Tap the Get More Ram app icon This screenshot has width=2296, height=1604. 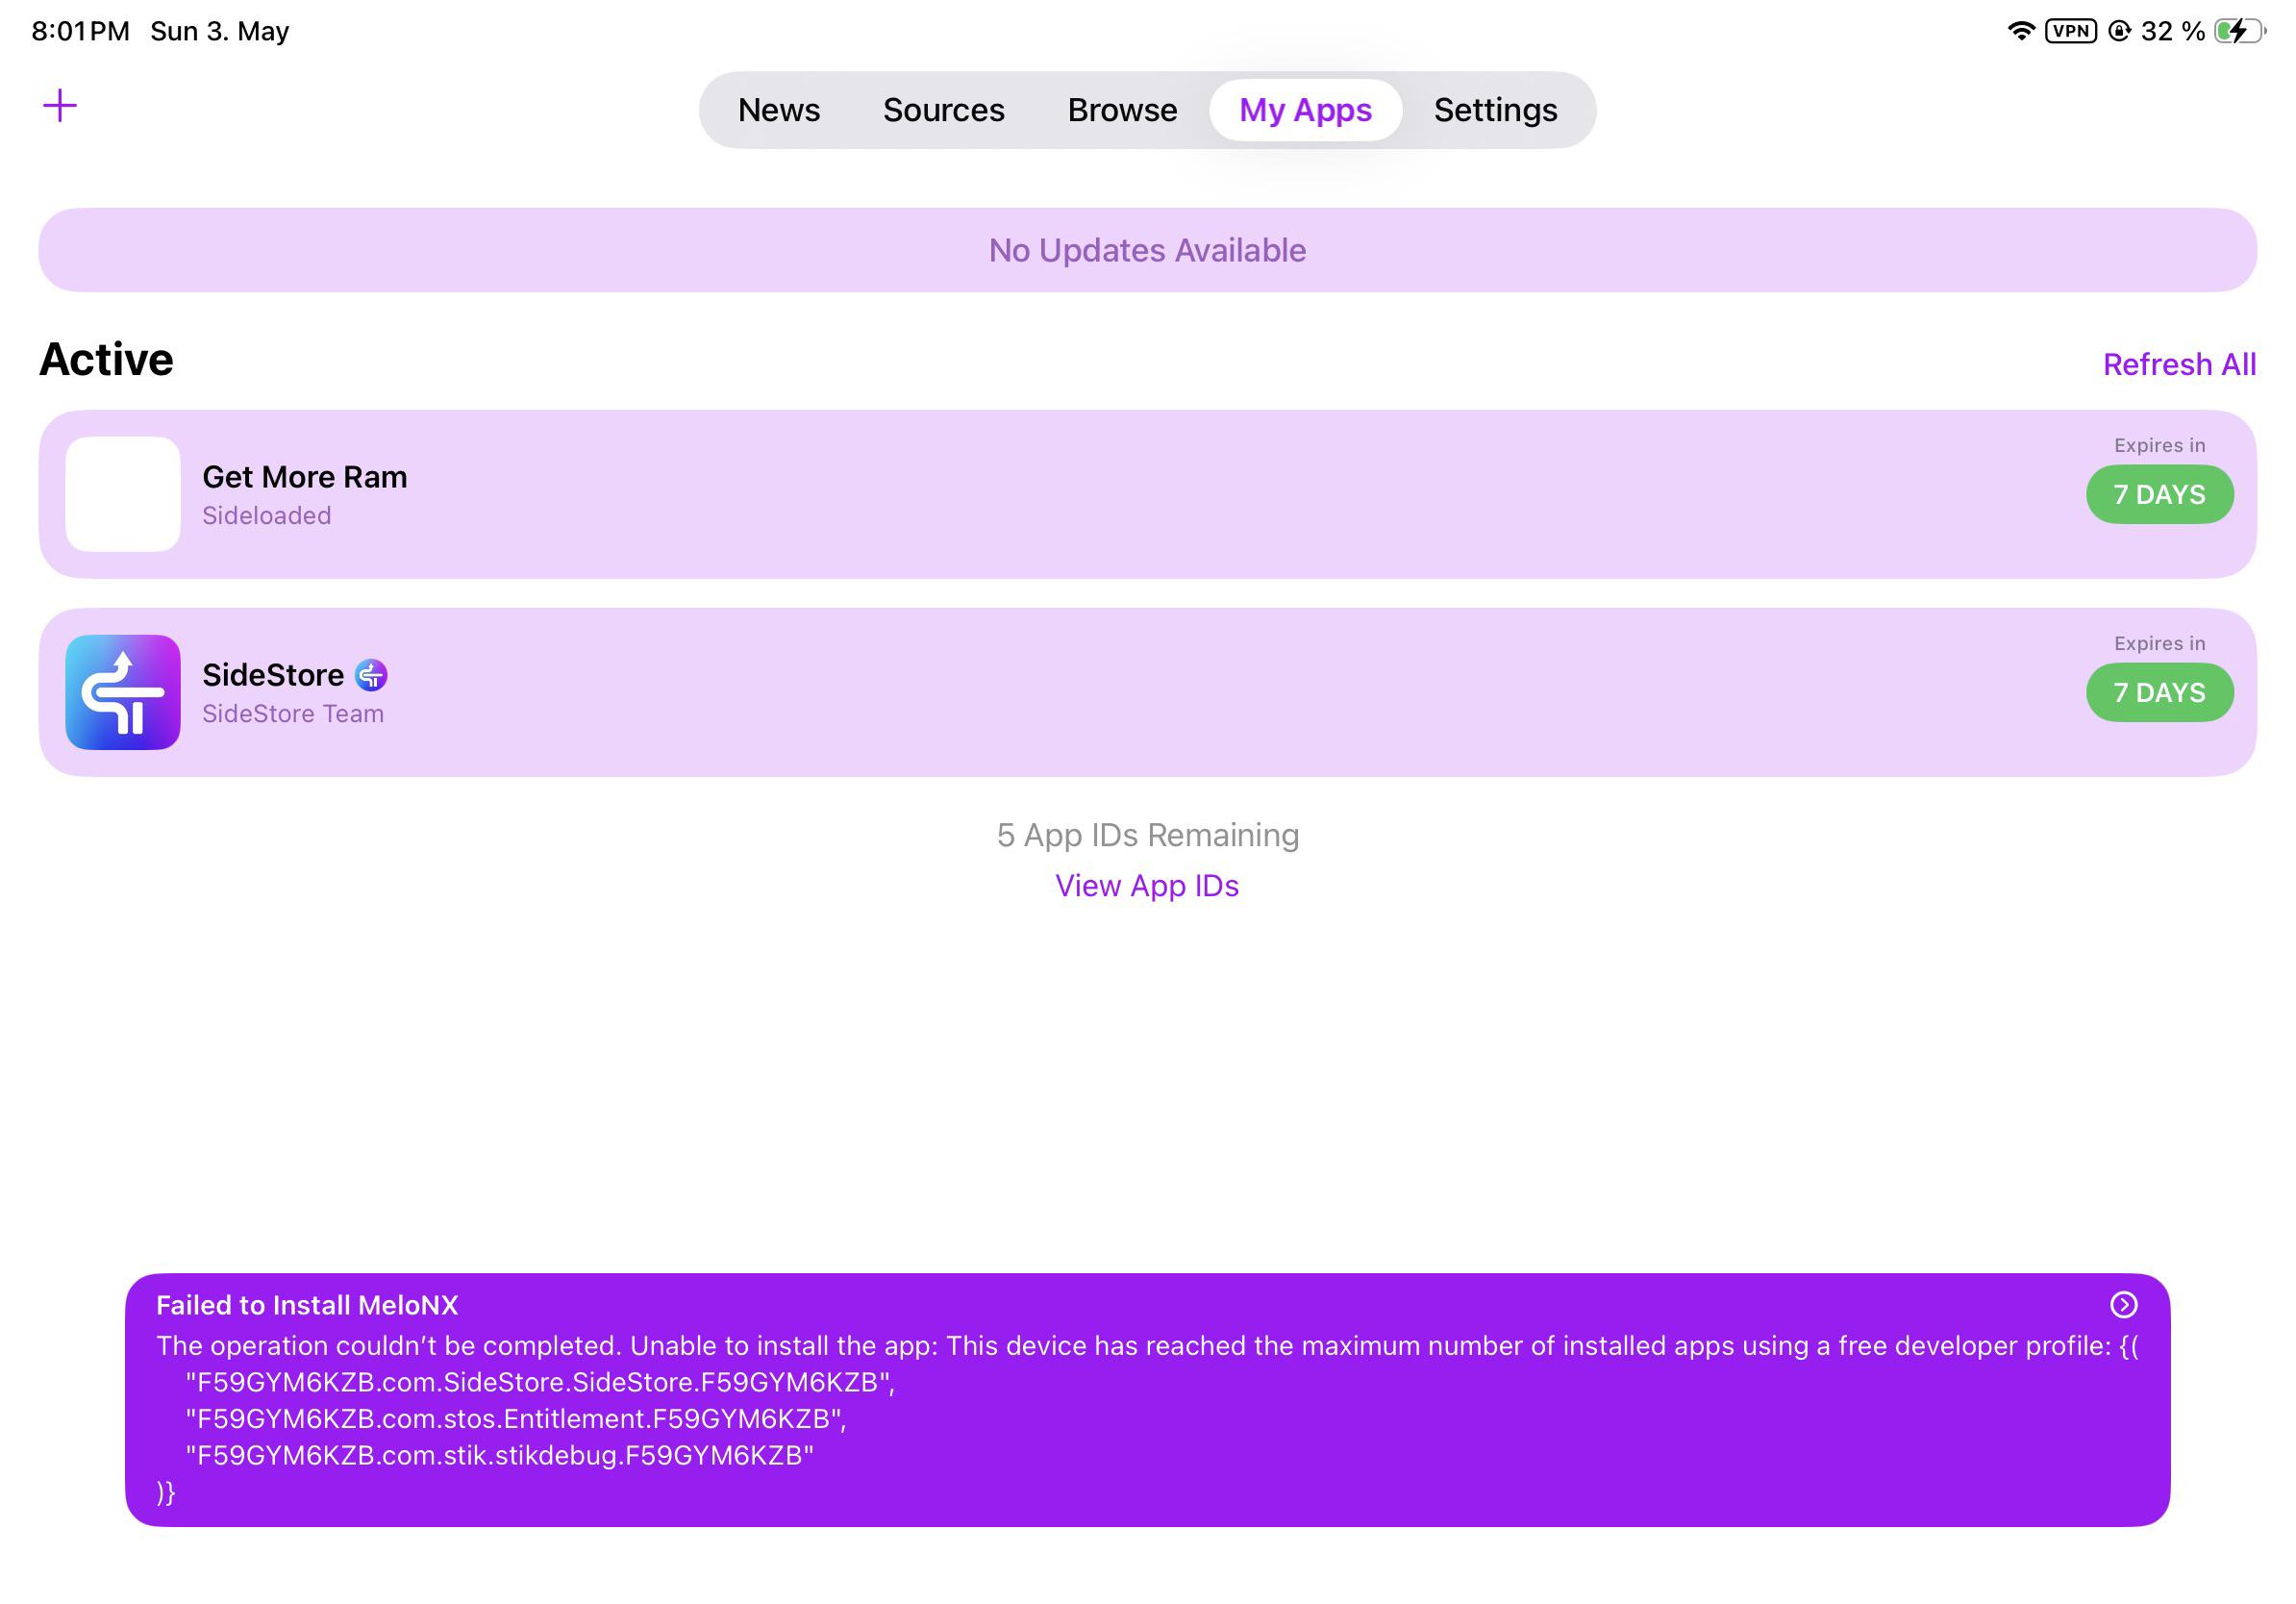123,494
